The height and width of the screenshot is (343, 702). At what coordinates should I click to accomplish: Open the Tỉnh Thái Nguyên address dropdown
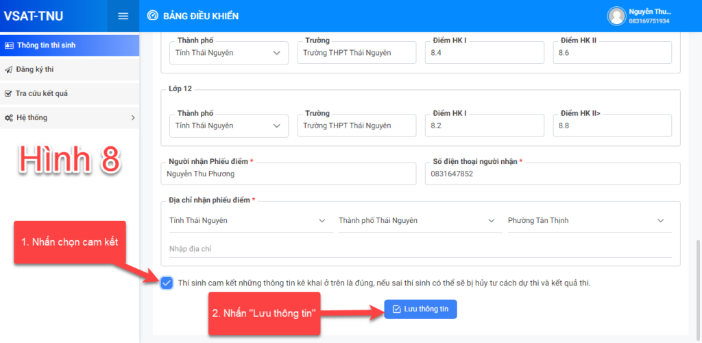click(247, 220)
